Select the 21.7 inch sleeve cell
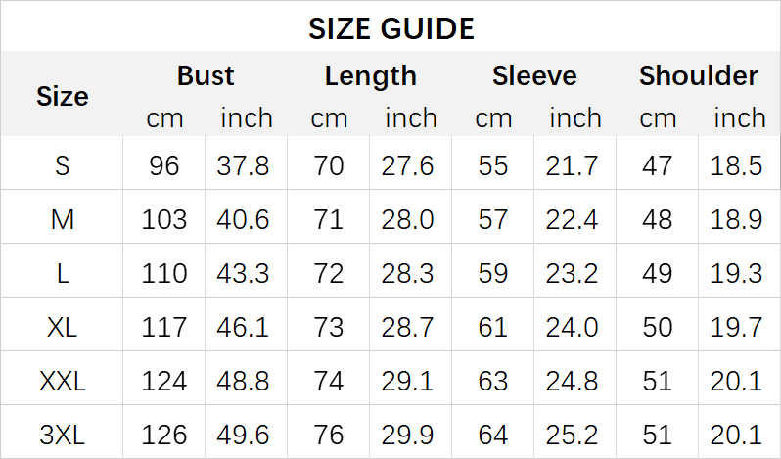Image resolution: width=781 pixels, height=459 pixels. coord(573,166)
